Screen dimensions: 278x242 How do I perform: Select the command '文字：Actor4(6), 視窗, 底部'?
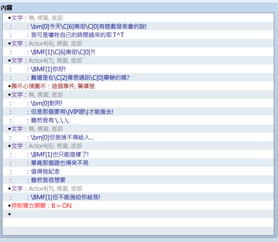click(138, 146)
